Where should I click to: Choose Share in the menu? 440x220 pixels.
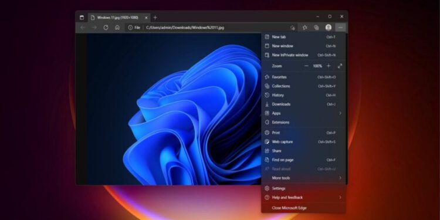click(x=303, y=151)
